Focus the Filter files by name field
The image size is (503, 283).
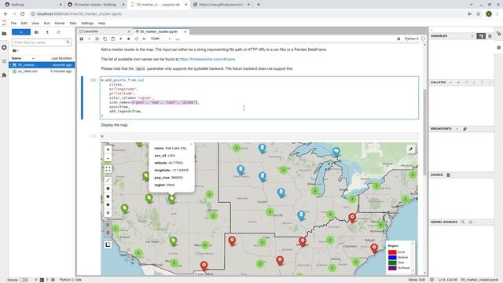click(41, 42)
